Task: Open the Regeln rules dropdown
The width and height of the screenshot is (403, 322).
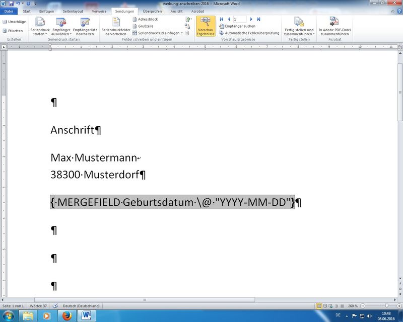Action: pyautogui.click(x=188, y=19)
